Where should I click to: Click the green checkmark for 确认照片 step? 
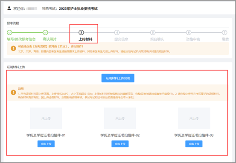pyautogui.click(x=45, y=32)
